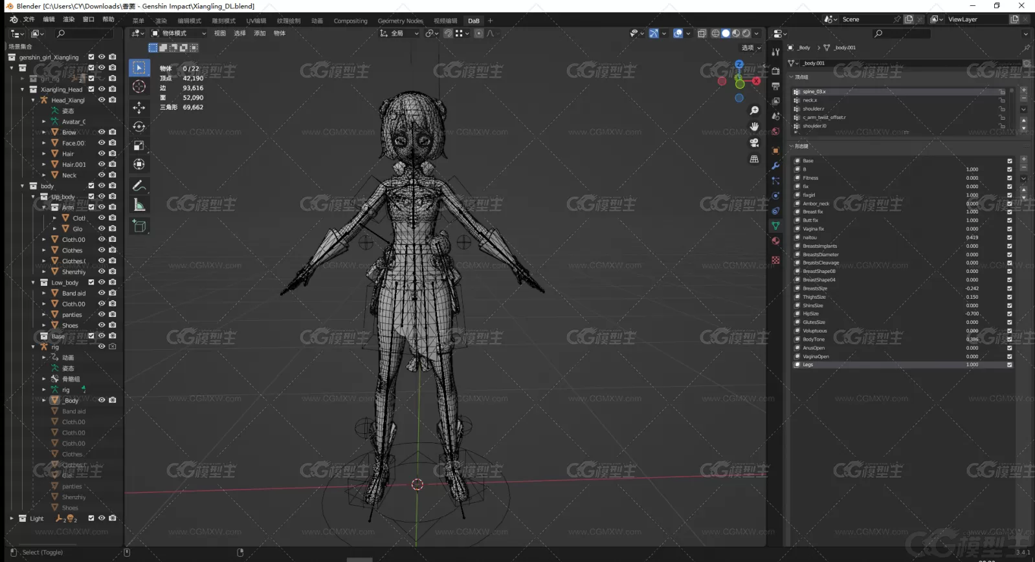Expand the Hair object in outliner
Viewport: 1035px width, 562px height.
point(44,154)
